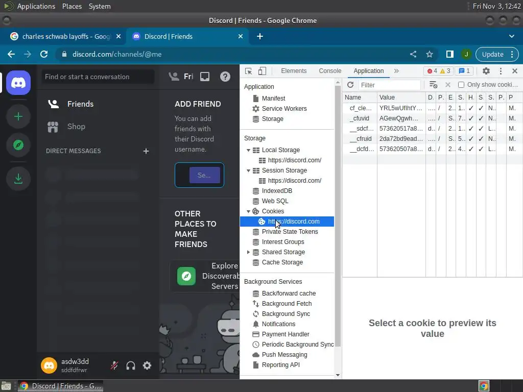
Task: Expand the Shared Storage tree node
Action: 248,252
